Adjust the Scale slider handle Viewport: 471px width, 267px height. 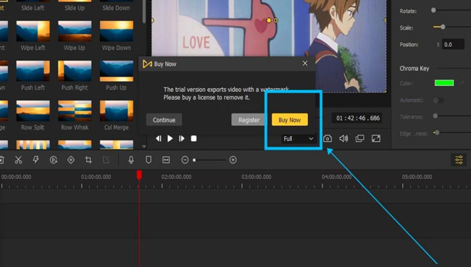[x=443, y=27]
